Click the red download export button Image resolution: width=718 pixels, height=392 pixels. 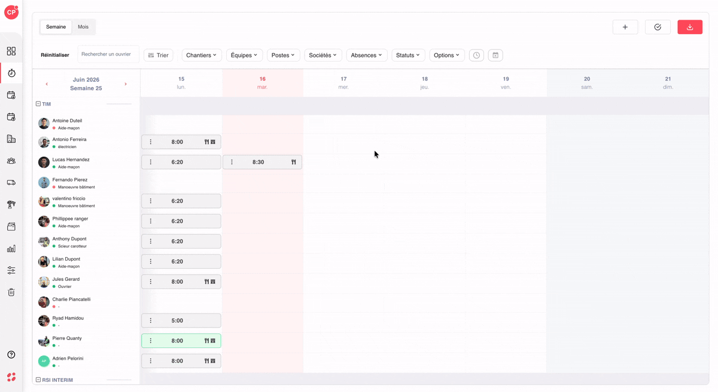click(x=690, y=27)
